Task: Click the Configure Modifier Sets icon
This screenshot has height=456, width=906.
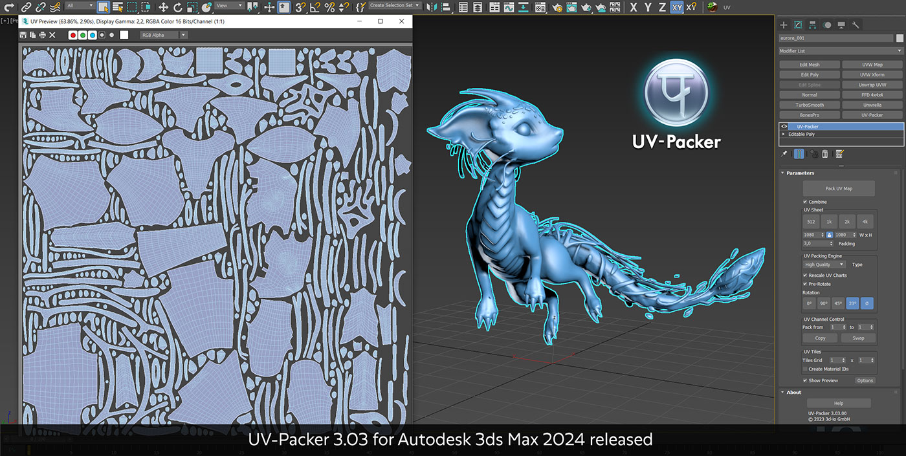Action: coord(839,154)
